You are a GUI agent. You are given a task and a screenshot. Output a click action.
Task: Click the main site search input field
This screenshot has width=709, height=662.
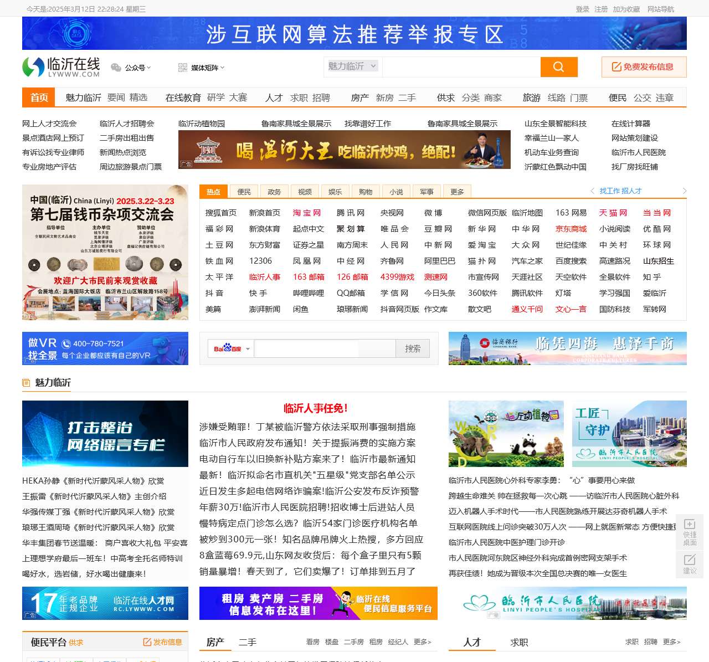[461, 67]
